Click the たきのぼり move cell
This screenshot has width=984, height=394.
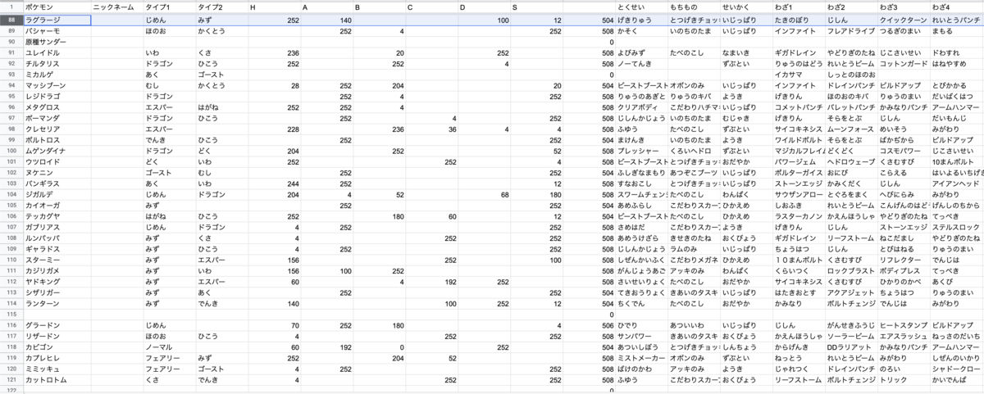click(799, 19)
